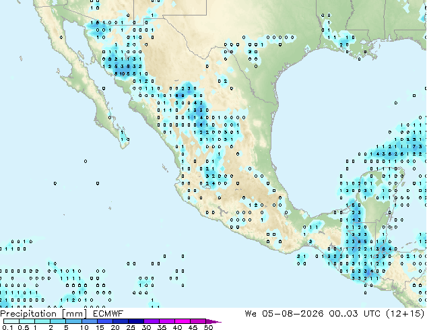Click the '10' legend value label
427x330 pixels.
tap(84, 327)
